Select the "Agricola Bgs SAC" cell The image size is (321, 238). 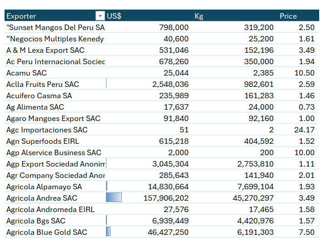55,221
